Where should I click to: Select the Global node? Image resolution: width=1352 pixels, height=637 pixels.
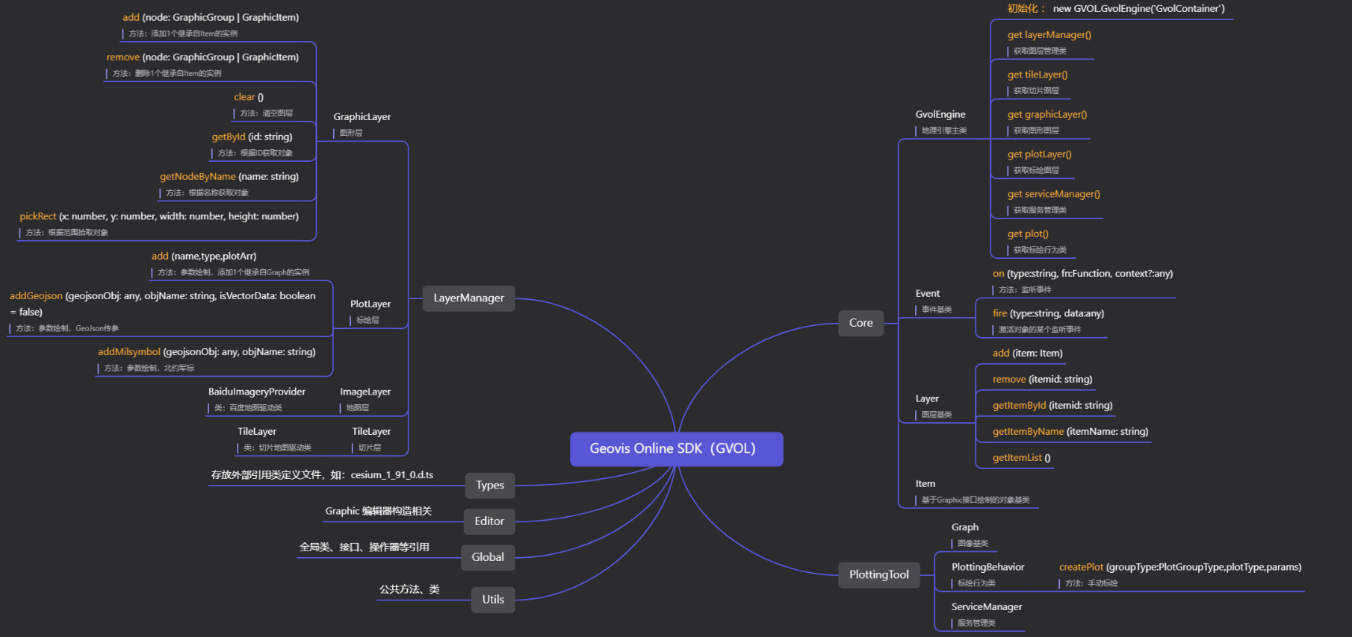point(488,556)
